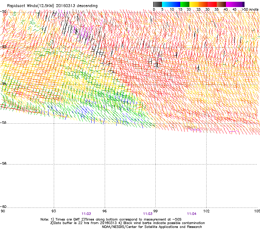This screenshot has height=229, width=260.
Task: Click the magenta 40-45 knots color swatch
Action: pyautogui.click(x=230, y=4)
